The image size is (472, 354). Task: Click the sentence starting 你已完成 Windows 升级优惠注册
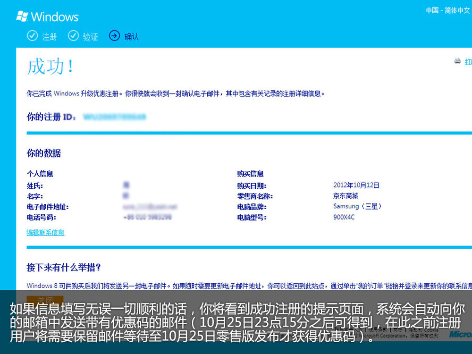[x=176, y=93]
